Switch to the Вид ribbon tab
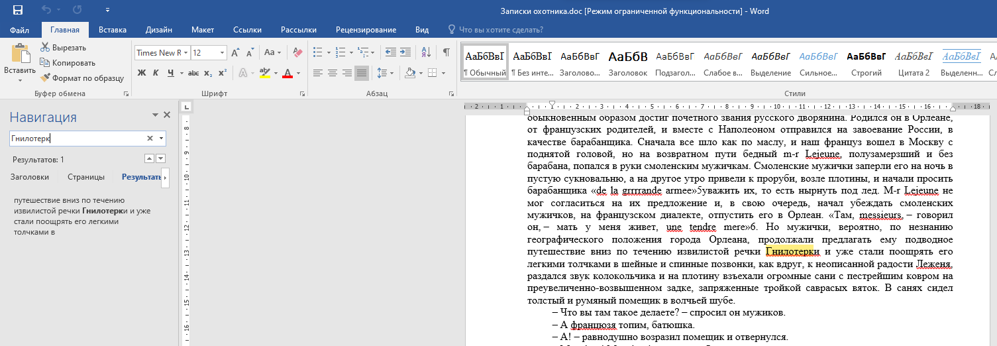 point(422,30)
